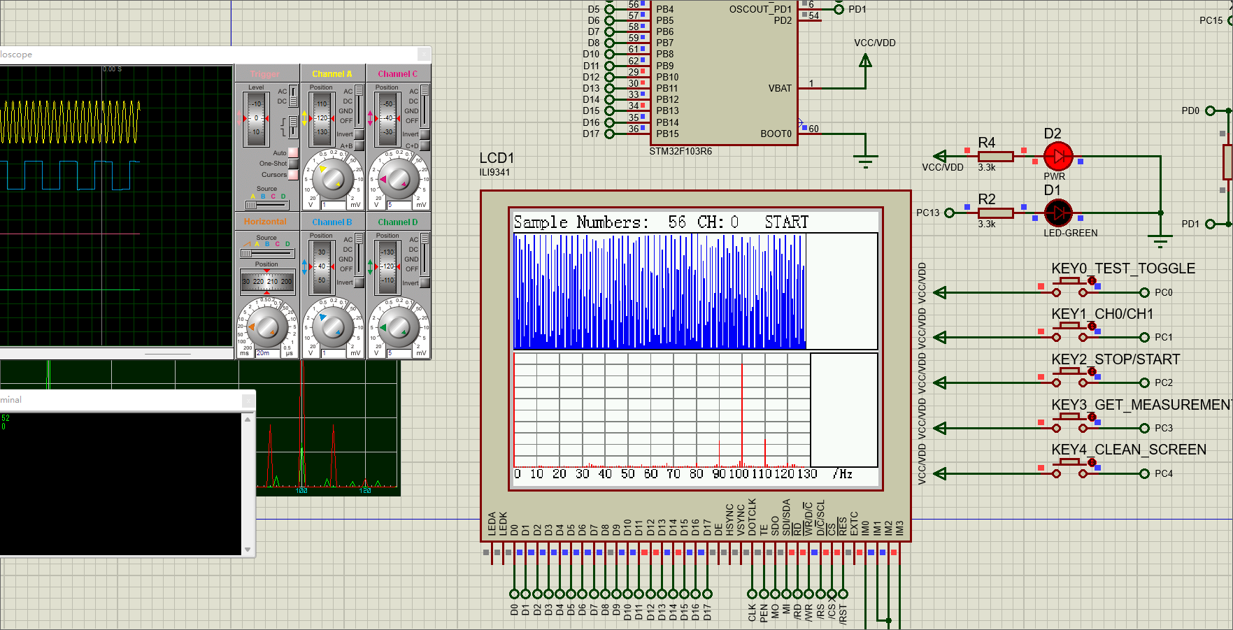Viewport: 1233px width, 630px height.
Task: Click the Channel D volts-per-division knob
Action: (x=398, y=327)
